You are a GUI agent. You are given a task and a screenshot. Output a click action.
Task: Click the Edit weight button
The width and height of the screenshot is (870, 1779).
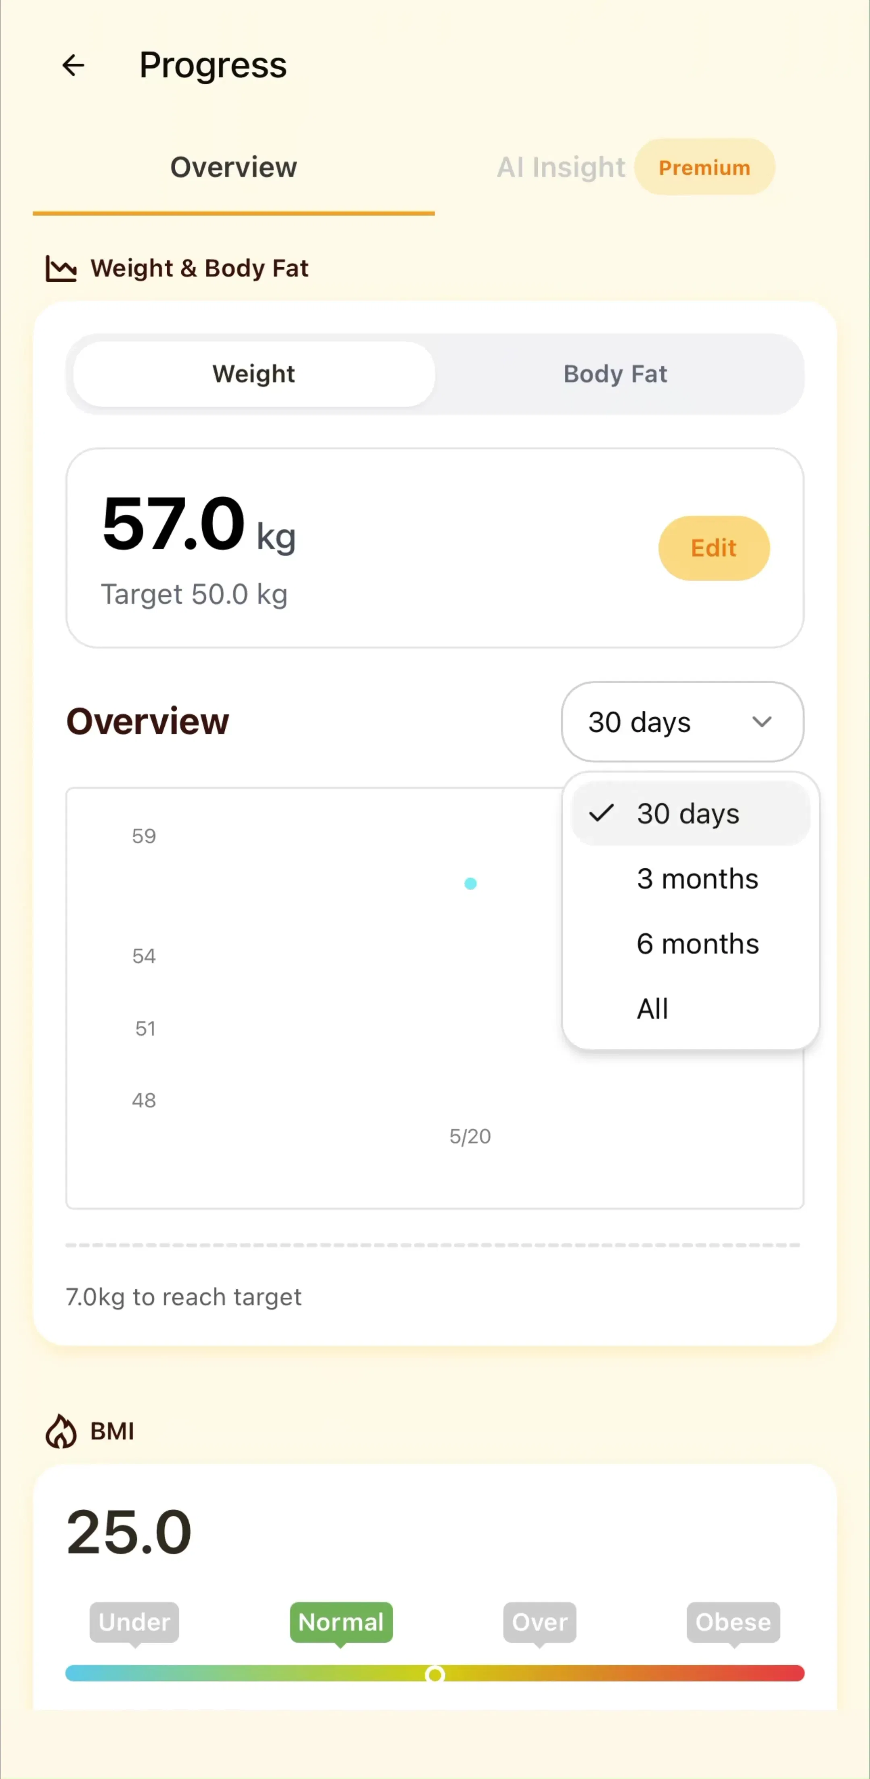pos(714,548)
